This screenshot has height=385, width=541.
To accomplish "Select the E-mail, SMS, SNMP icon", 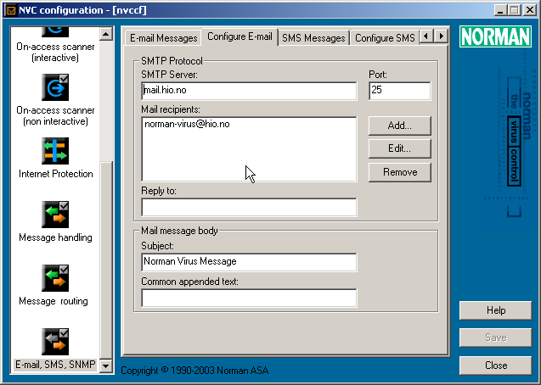I will (x=55, y=342).
